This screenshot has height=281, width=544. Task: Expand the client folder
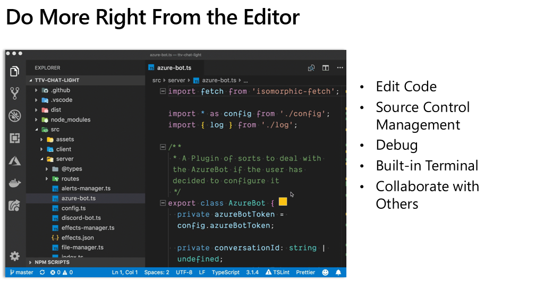tap(86, 149)
